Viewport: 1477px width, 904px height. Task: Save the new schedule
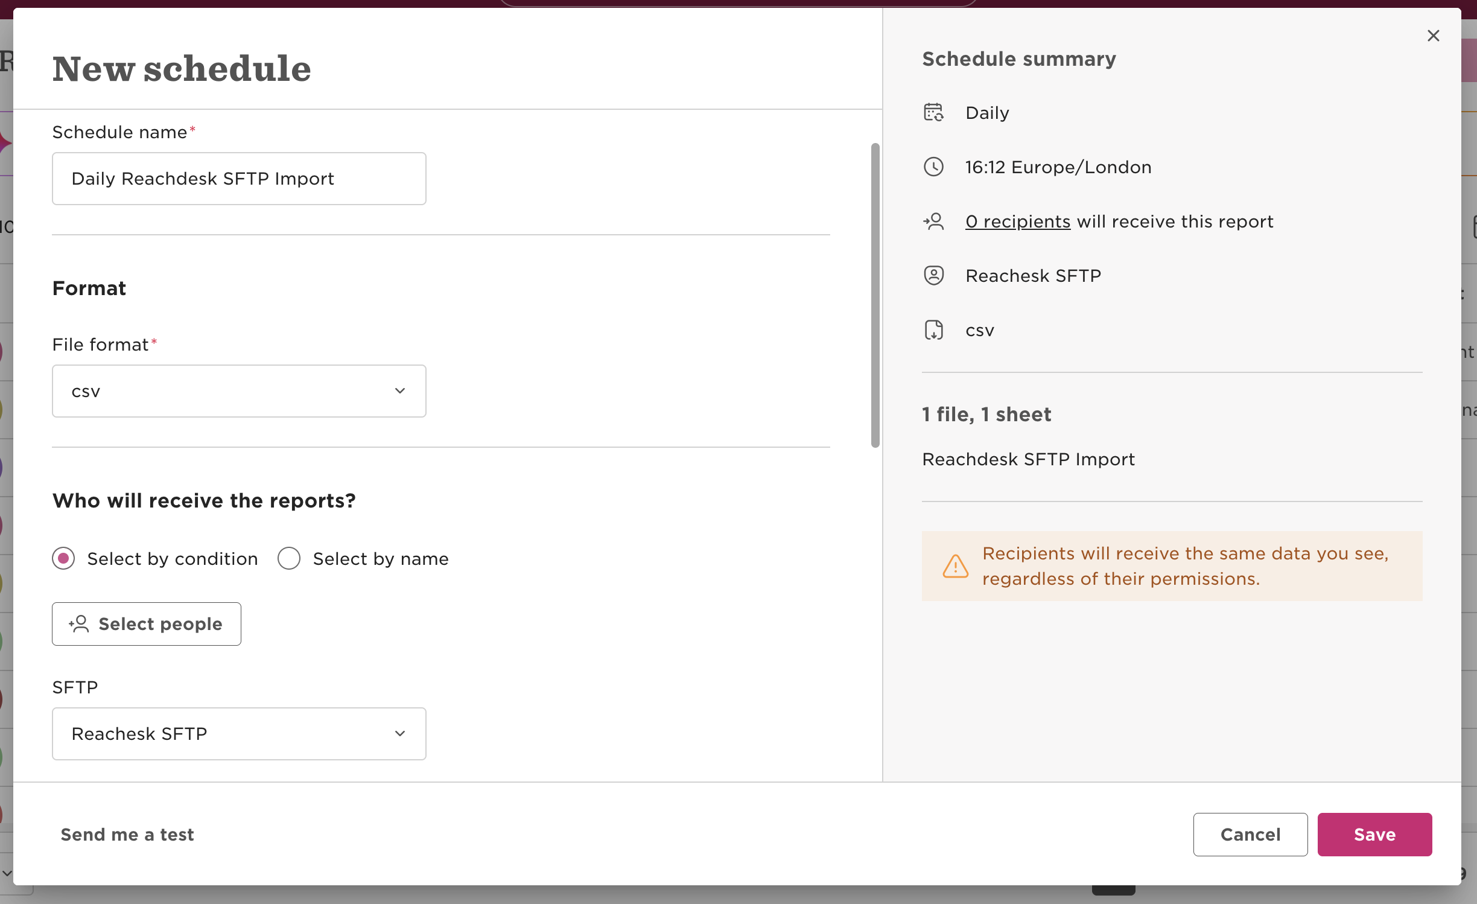pos(1374,835)
